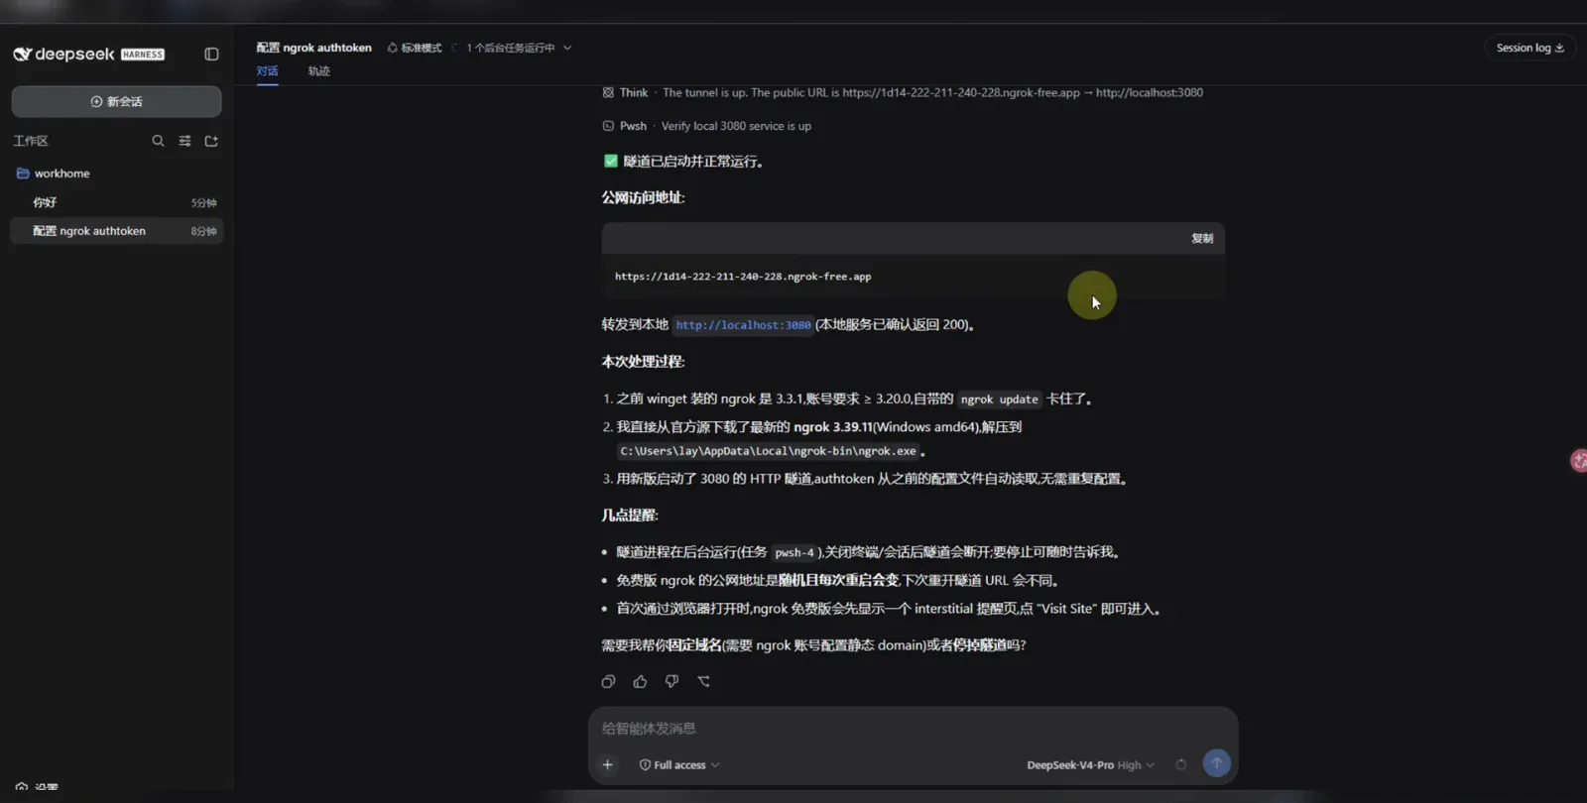The width and height of the screenshot is (1587, 803).
Task: Click the ngrok-free.app URL text
Action: click(743, 277)
